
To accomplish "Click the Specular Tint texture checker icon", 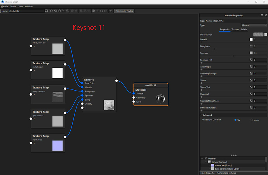I will pos(251,60).
